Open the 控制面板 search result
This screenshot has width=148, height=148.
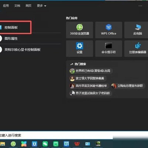(x=15, y=27)
